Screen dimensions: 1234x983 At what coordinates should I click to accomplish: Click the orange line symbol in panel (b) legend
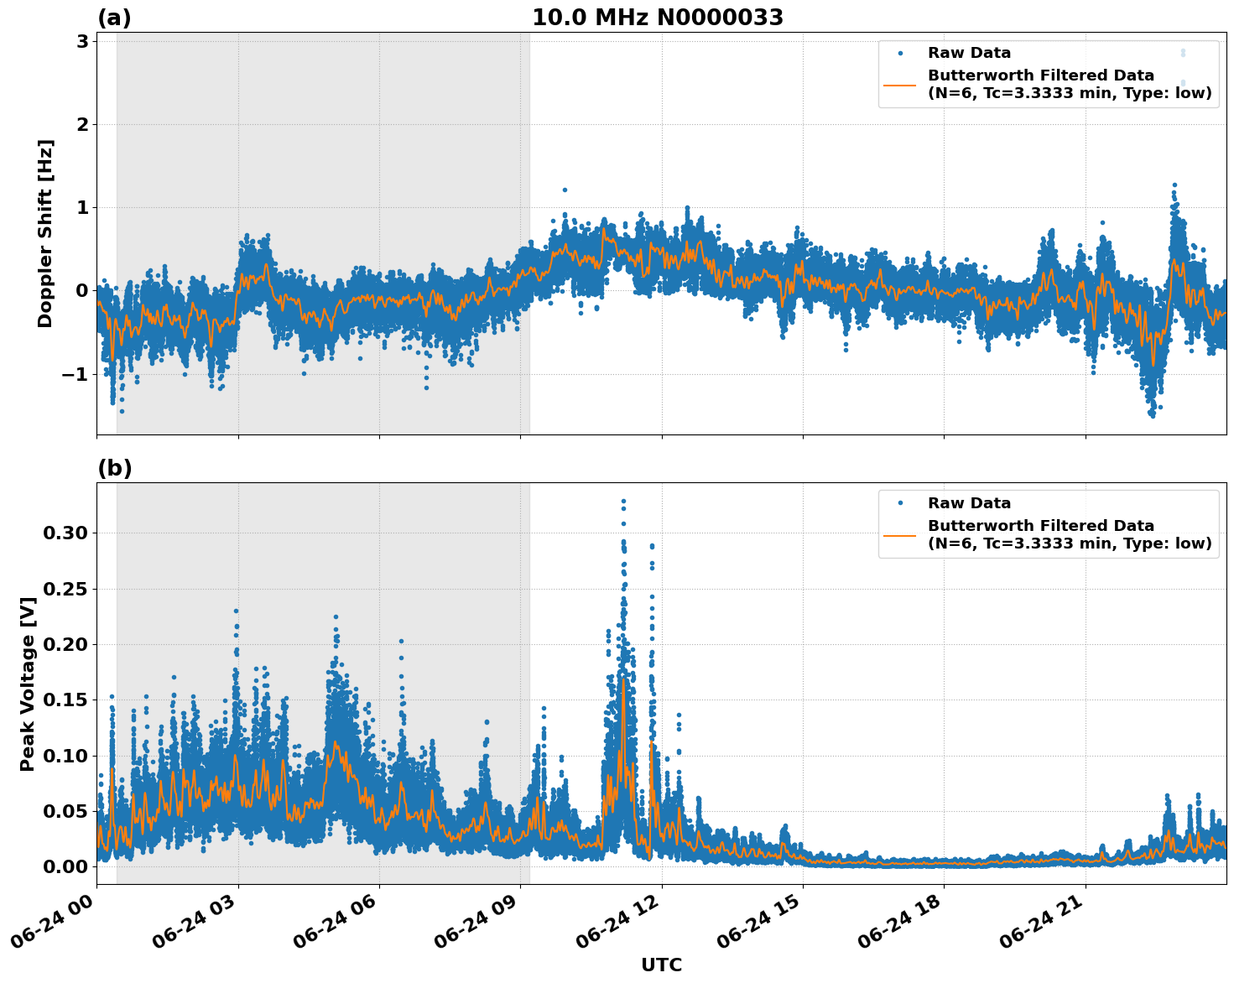tap(900, 534)
